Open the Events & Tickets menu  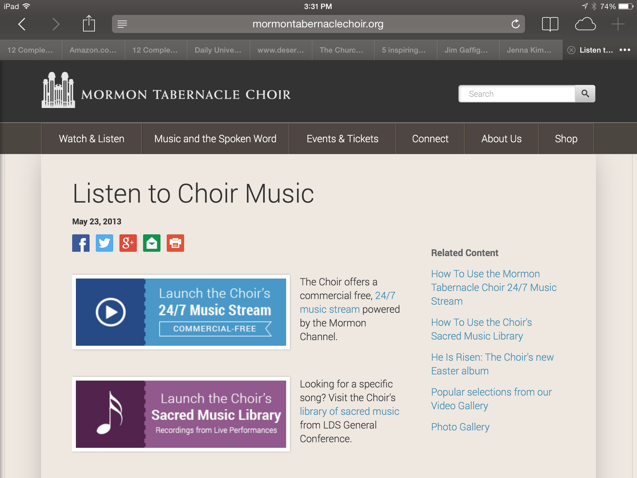pyautogui.click(x=342, y=138)
